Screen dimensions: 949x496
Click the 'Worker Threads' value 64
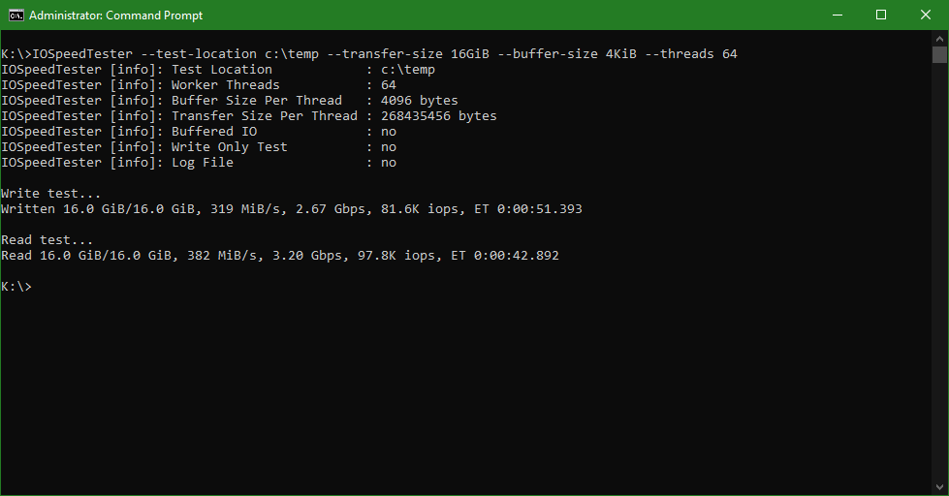389,85
